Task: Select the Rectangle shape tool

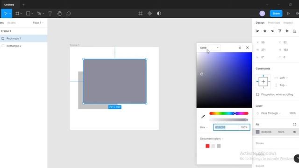Action: [x=28, y=14]
